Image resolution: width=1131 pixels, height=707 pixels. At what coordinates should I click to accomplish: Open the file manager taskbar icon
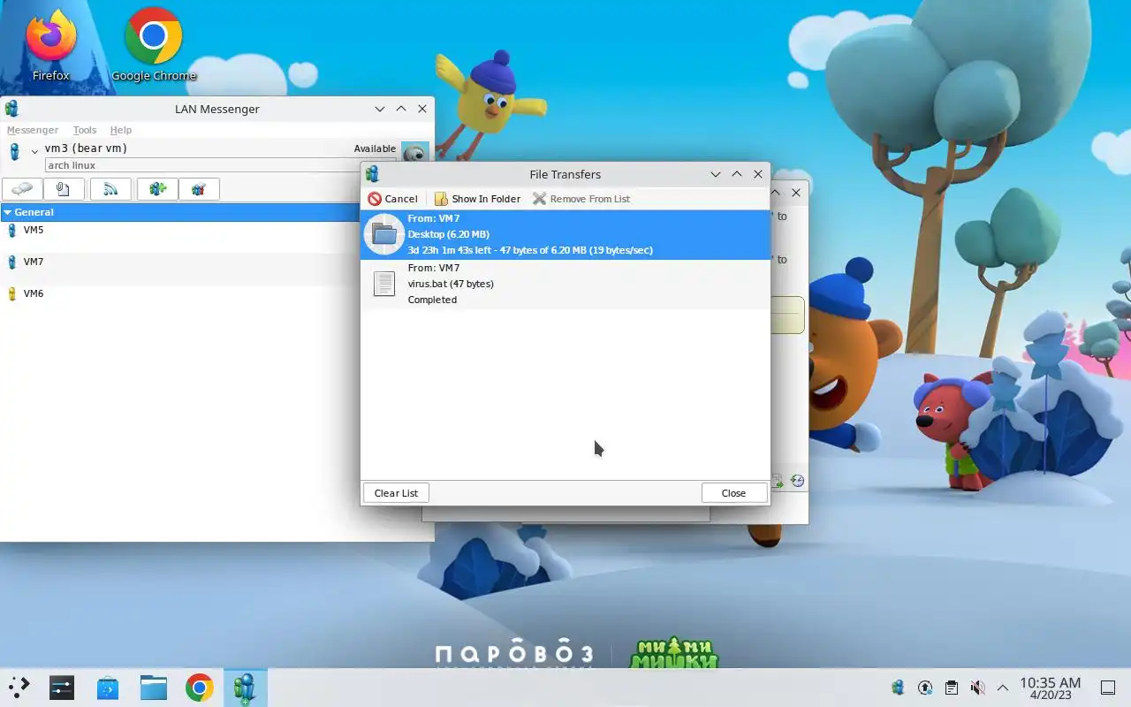tap(154, 688)
